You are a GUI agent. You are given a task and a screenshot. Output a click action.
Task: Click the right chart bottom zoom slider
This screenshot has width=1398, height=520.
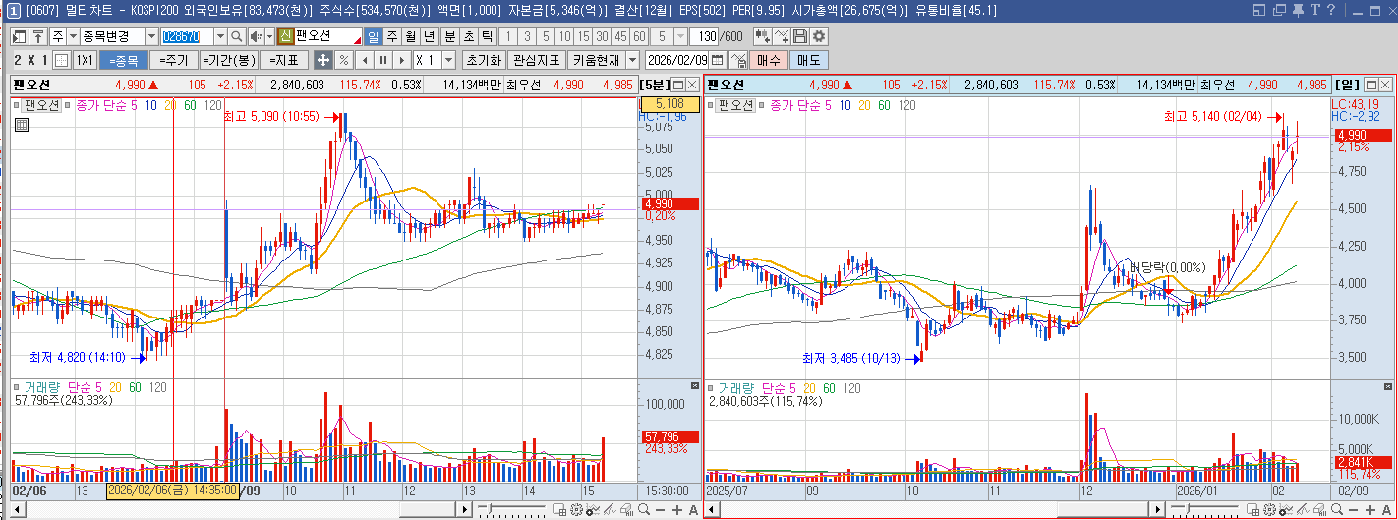[1206, 509]
